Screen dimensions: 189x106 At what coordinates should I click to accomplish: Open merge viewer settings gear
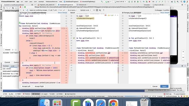(100, 10)
